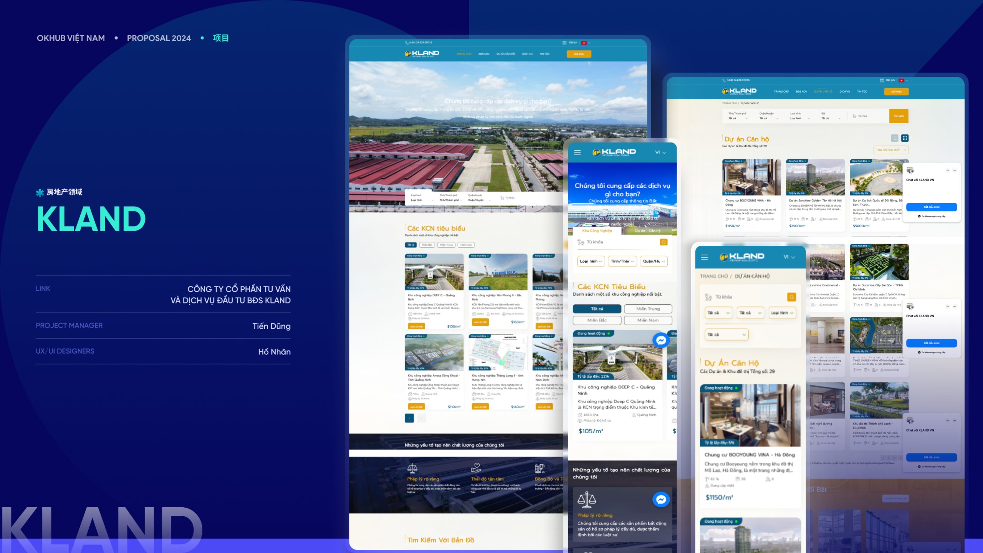Open TRANG CHỦ in the desktop homepage nav
Viewport: 983px width, 553px height.
click(x=464, y=54)
